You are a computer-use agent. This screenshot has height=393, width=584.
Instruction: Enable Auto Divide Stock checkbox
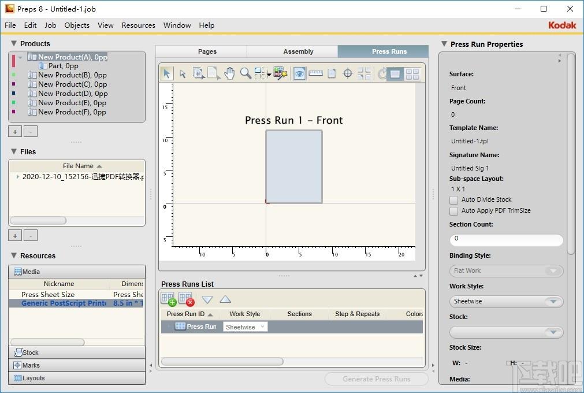453,200
